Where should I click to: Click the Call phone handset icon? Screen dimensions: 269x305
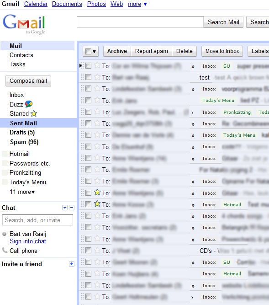[x=5, y=250]
